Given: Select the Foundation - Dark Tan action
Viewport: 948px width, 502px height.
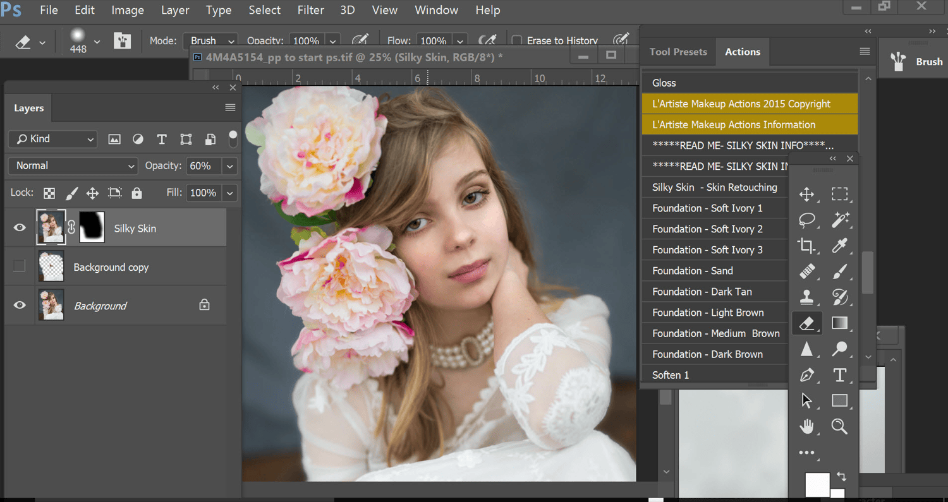Looking at the screenshot, I should click(715, 291).
